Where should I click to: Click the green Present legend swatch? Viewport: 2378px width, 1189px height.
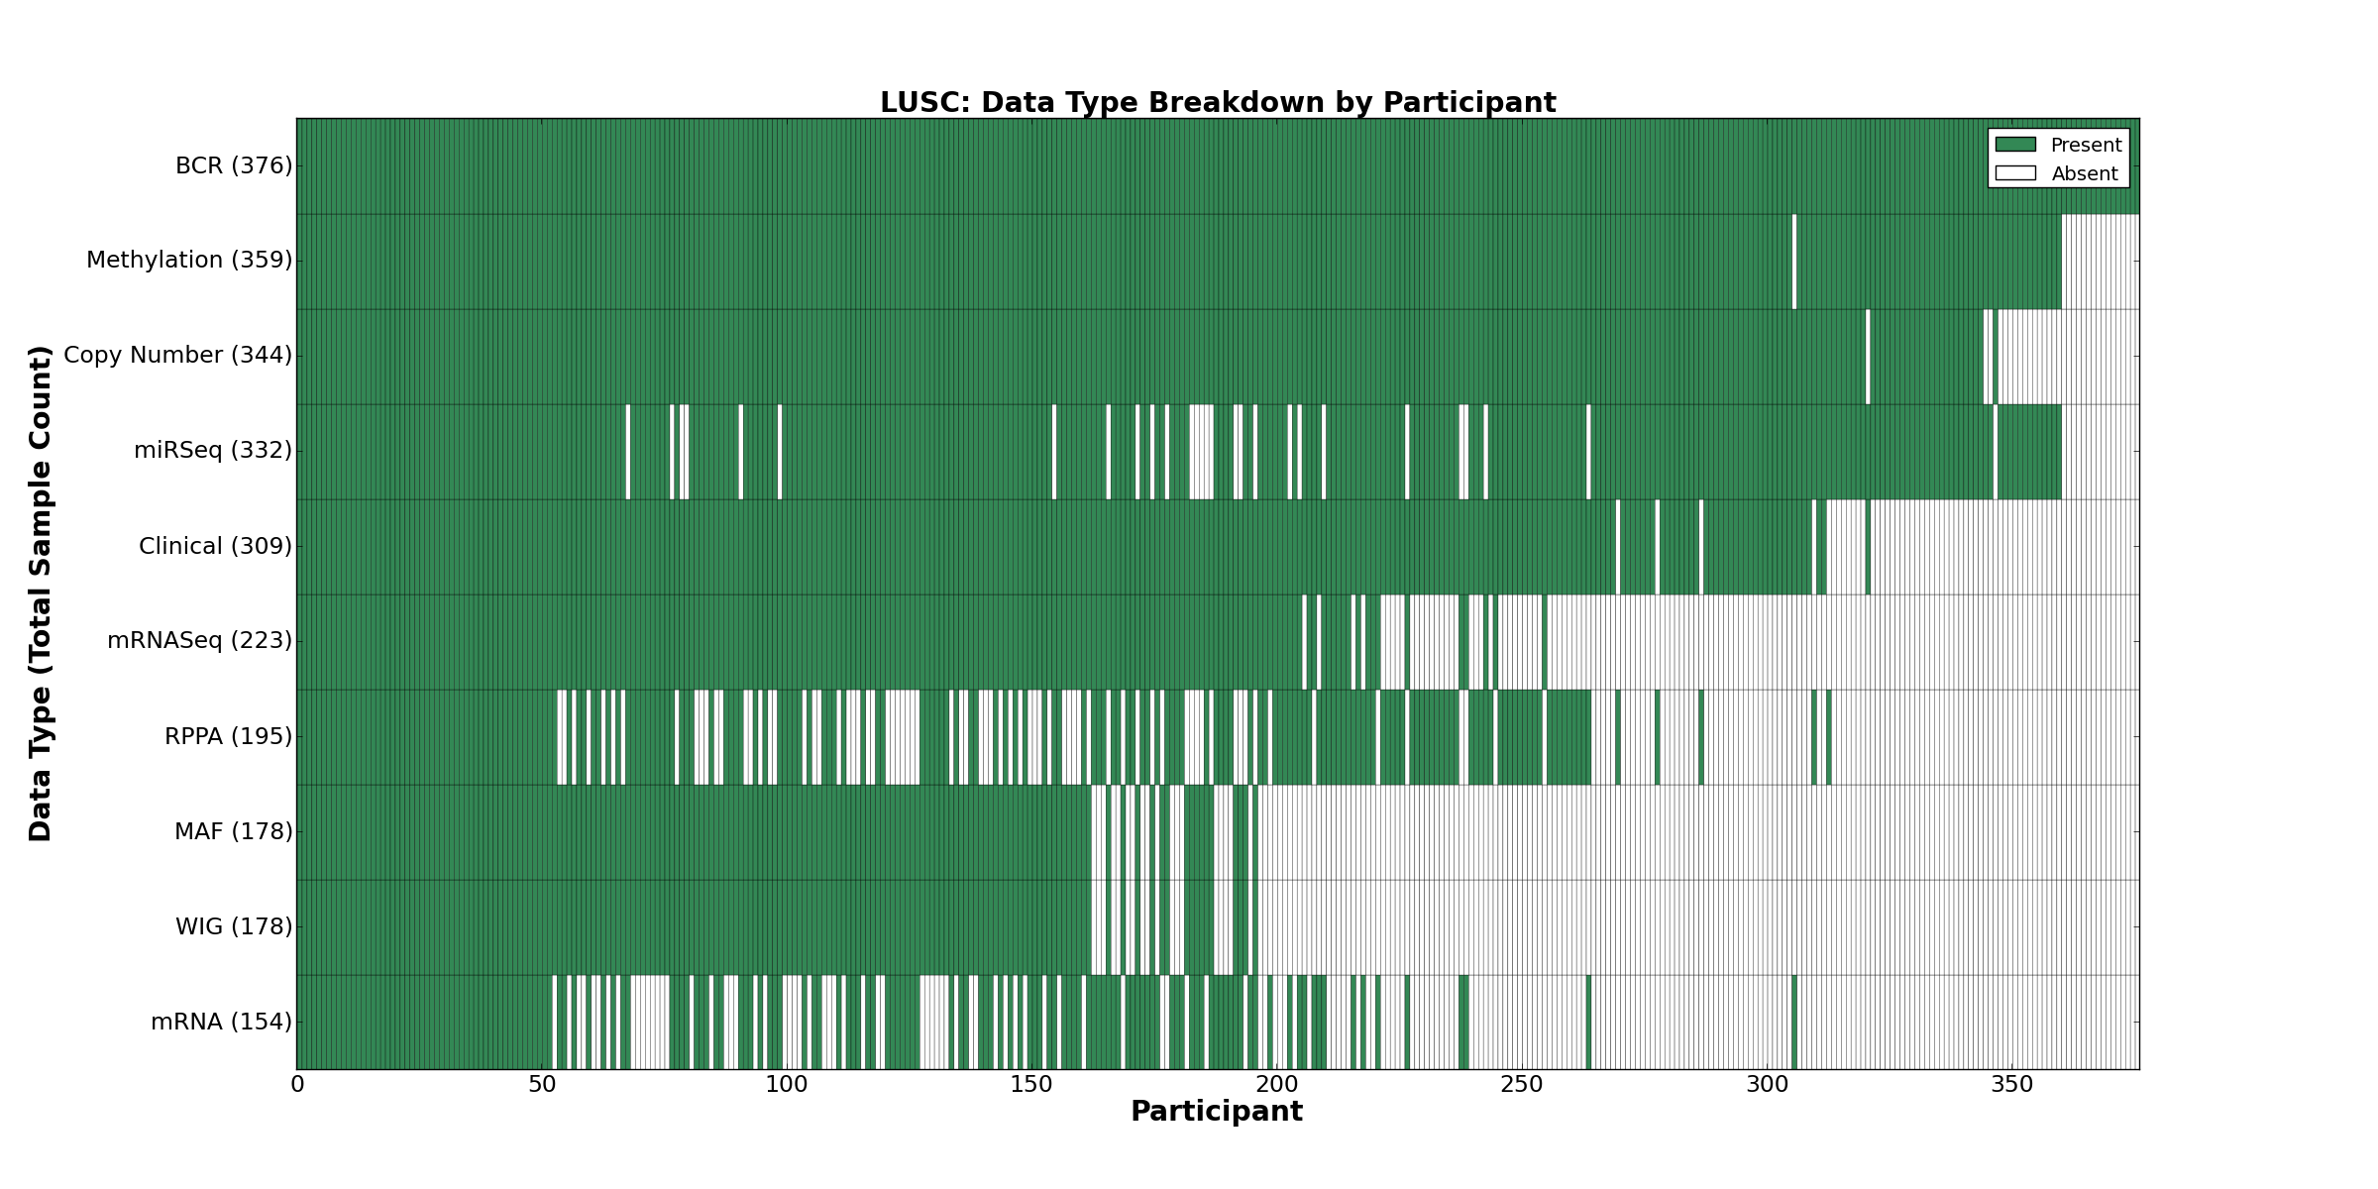pyautogui.click(x=2015, y=145)
